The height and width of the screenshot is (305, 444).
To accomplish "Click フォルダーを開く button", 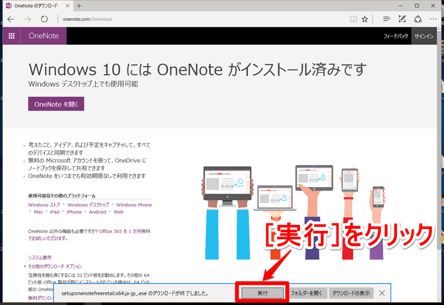I will (307, 293).
